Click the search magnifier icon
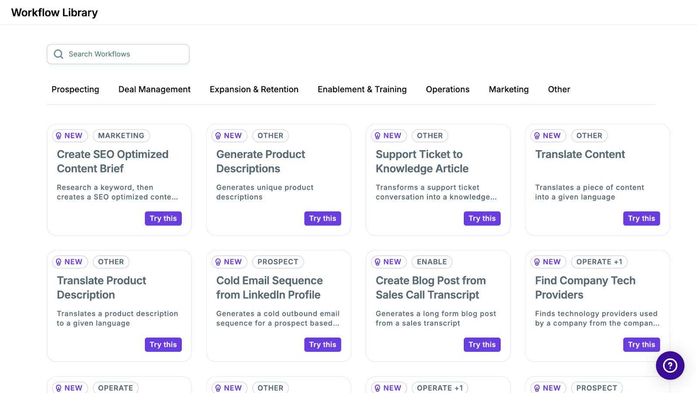This screenshot has height=393, width=697. (58, 54)
